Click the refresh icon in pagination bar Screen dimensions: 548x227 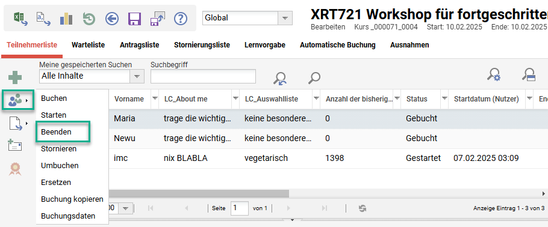(363, 208)
